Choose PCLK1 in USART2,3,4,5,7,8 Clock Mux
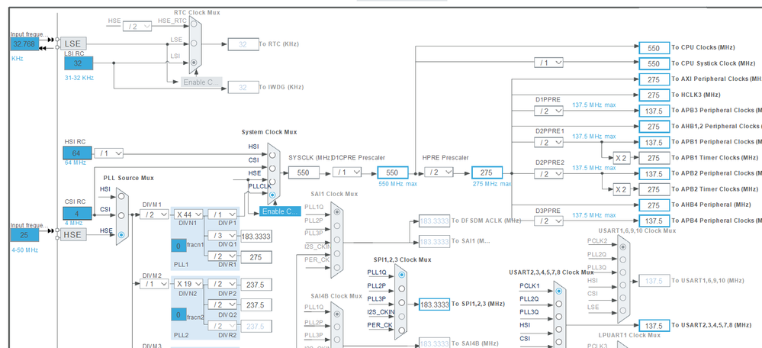The height and width of the screenshot is (348, 762). 559,292
